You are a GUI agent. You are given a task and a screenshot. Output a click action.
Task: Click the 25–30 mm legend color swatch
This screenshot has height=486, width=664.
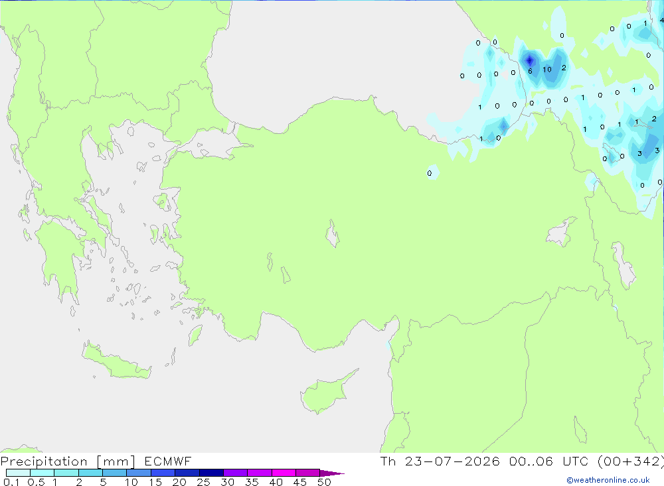click(211, 473)
